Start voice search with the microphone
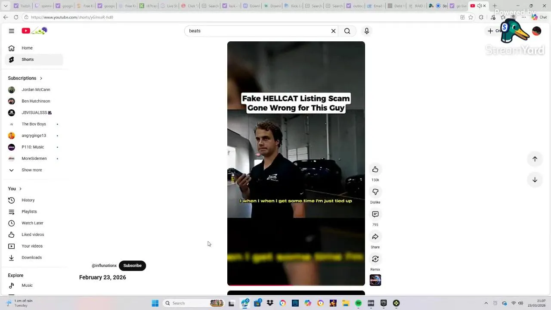The image size is (551, 310). (x=367, y=31)
